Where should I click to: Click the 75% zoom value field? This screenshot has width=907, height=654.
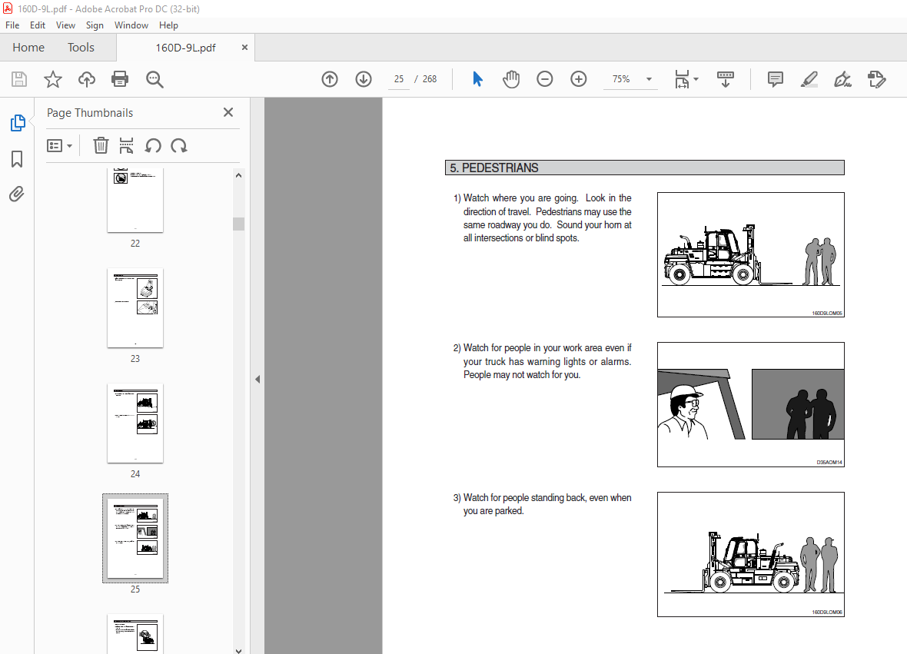point(620,79)
